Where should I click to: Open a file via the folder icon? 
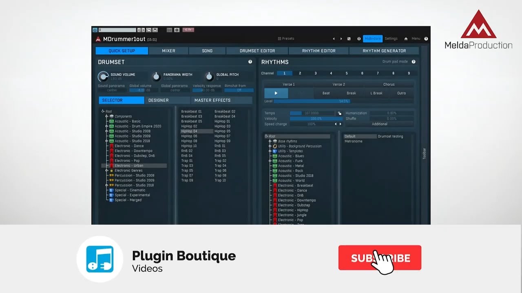click(x=148, y=30)
